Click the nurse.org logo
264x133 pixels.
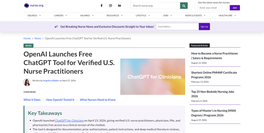coord(34,6)
